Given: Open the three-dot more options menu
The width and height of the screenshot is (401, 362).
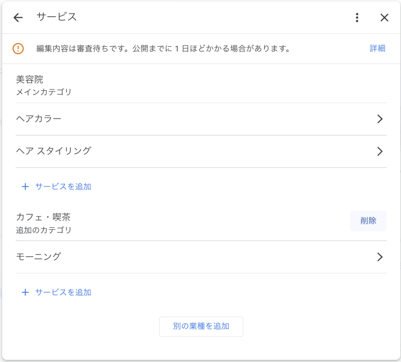Looking at the screenshot, I should pos(357,18).
